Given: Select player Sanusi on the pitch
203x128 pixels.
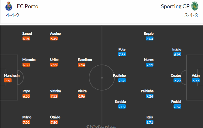Looking at the screenshot, I should coord(27,33).
